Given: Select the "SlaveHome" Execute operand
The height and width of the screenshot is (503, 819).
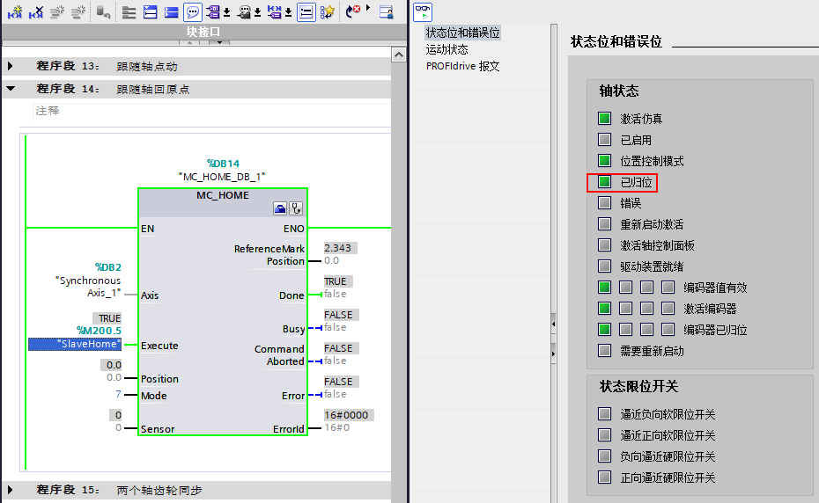Looking at the screenshot, I should click(75, 344).
